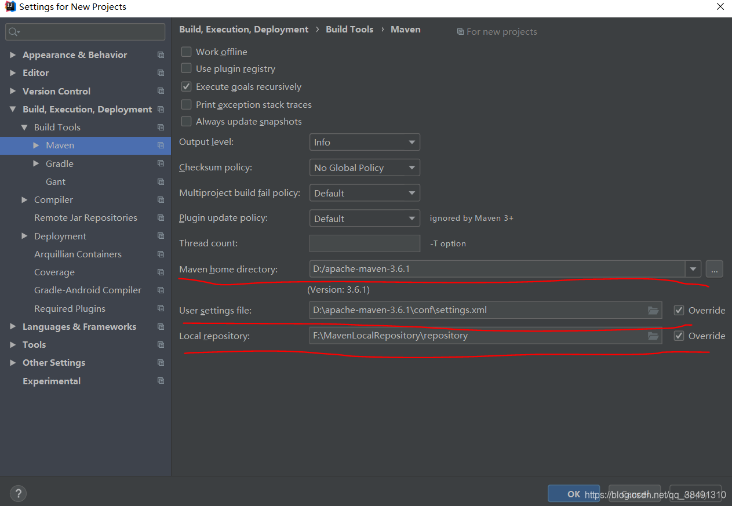Viewport: 732px width, 506px height.
Task: Click the project-level icon beside Editor
Action: [x=161, y=73]
